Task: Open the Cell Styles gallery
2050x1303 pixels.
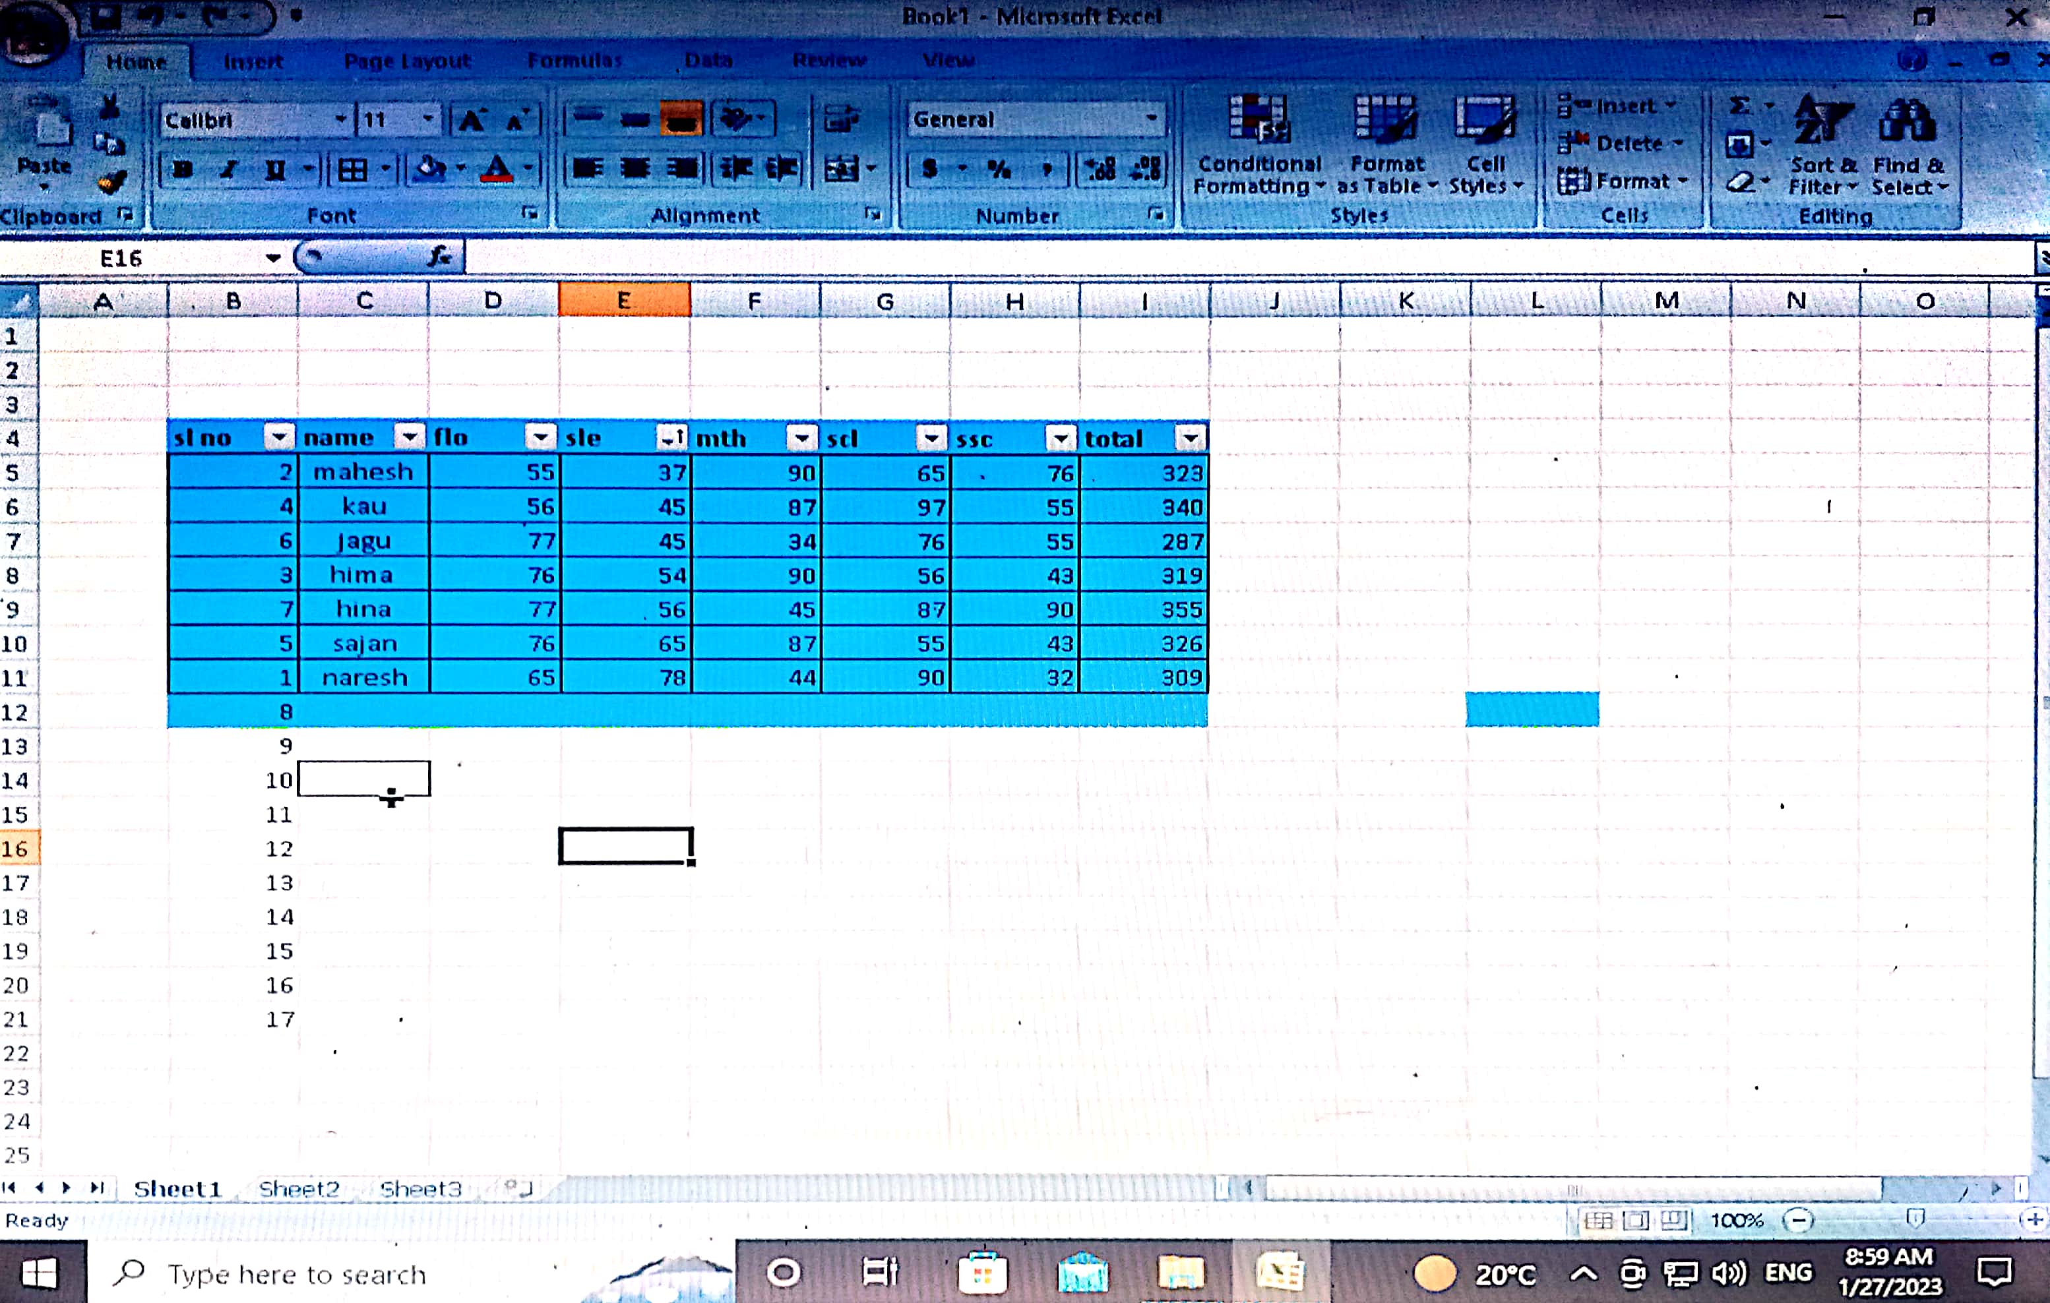Action: point(1485,120)
